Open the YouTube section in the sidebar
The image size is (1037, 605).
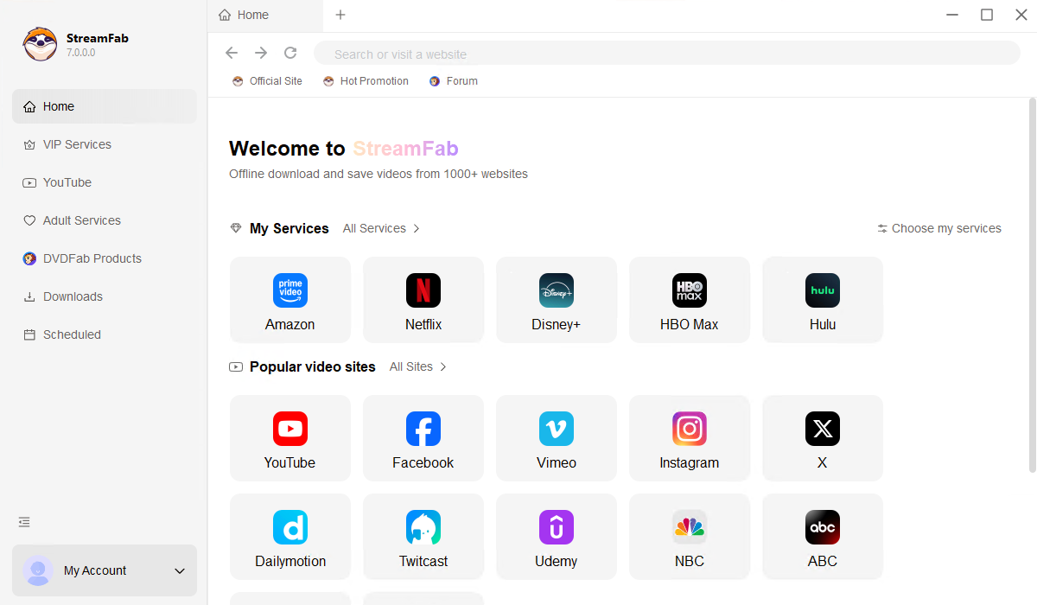click(x=67, y=182)
